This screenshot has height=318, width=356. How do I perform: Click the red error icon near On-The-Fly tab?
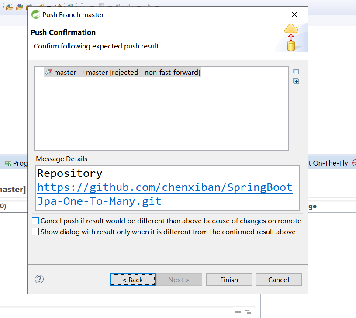coord(354,163)
